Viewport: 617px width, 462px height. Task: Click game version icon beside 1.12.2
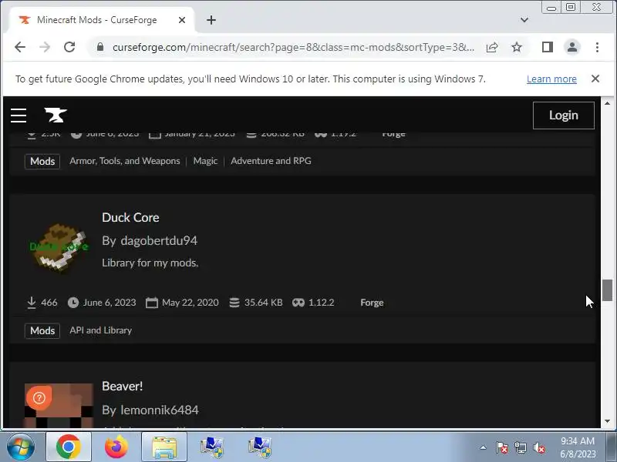pos(298,303)
